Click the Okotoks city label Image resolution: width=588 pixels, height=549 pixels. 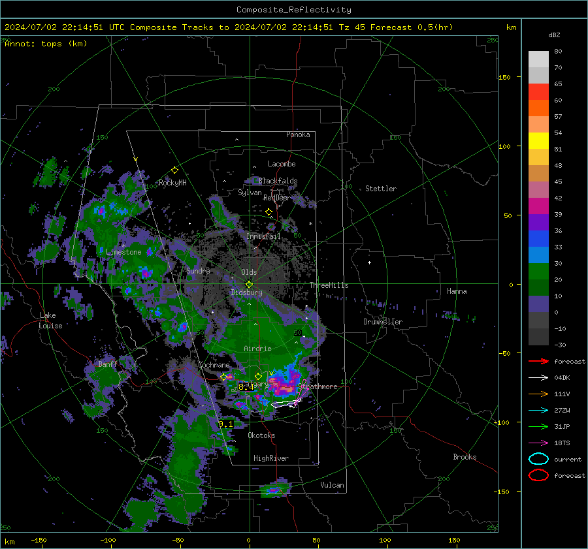pos(261,435)
